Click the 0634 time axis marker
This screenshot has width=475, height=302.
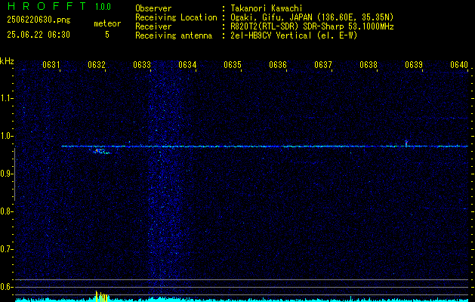tap(187, 64)
